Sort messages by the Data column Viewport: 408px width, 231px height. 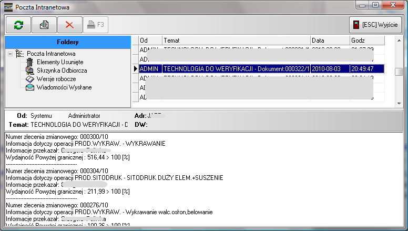(x=330, y=41)
